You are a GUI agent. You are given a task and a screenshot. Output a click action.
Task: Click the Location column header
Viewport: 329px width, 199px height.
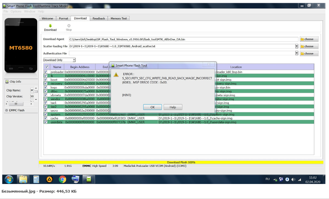click(236, 67)
